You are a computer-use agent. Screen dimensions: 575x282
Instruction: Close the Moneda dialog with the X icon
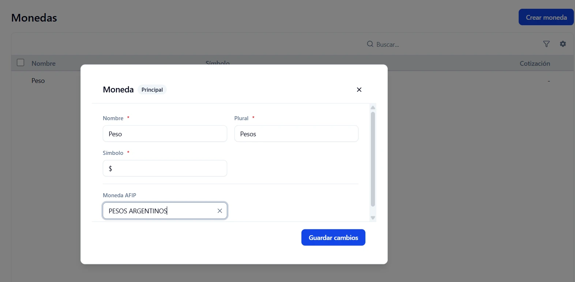point(359,90)
